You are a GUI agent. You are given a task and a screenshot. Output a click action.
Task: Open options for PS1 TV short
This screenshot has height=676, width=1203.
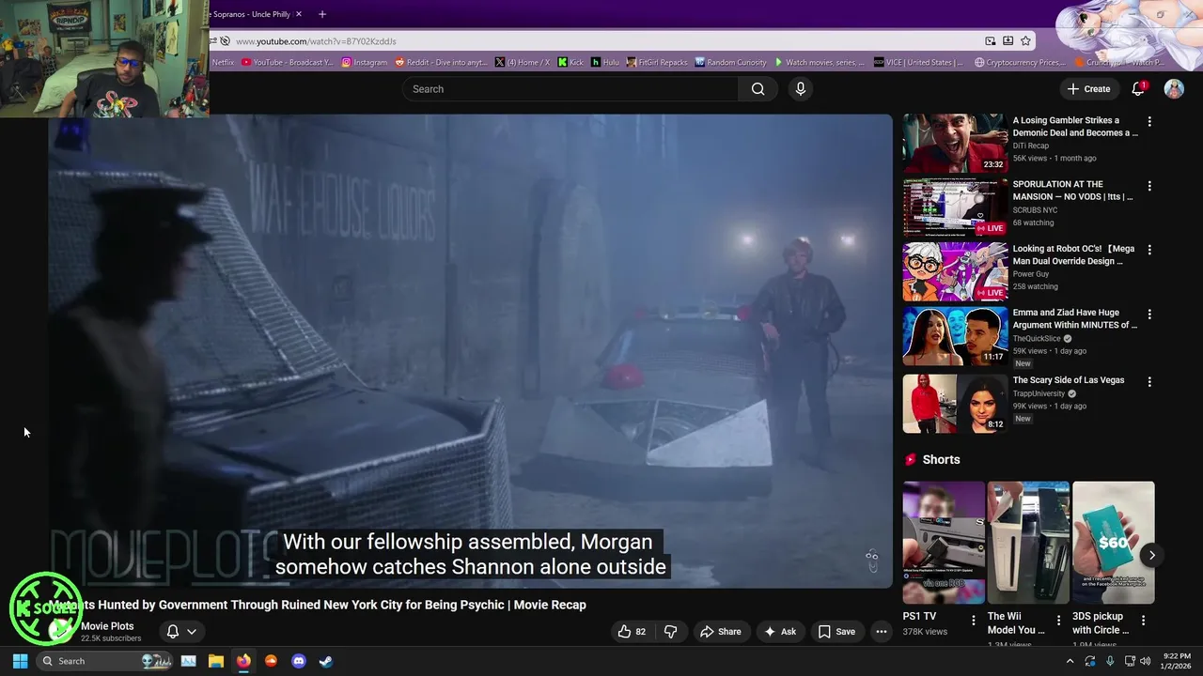click(x=974, y=620)
